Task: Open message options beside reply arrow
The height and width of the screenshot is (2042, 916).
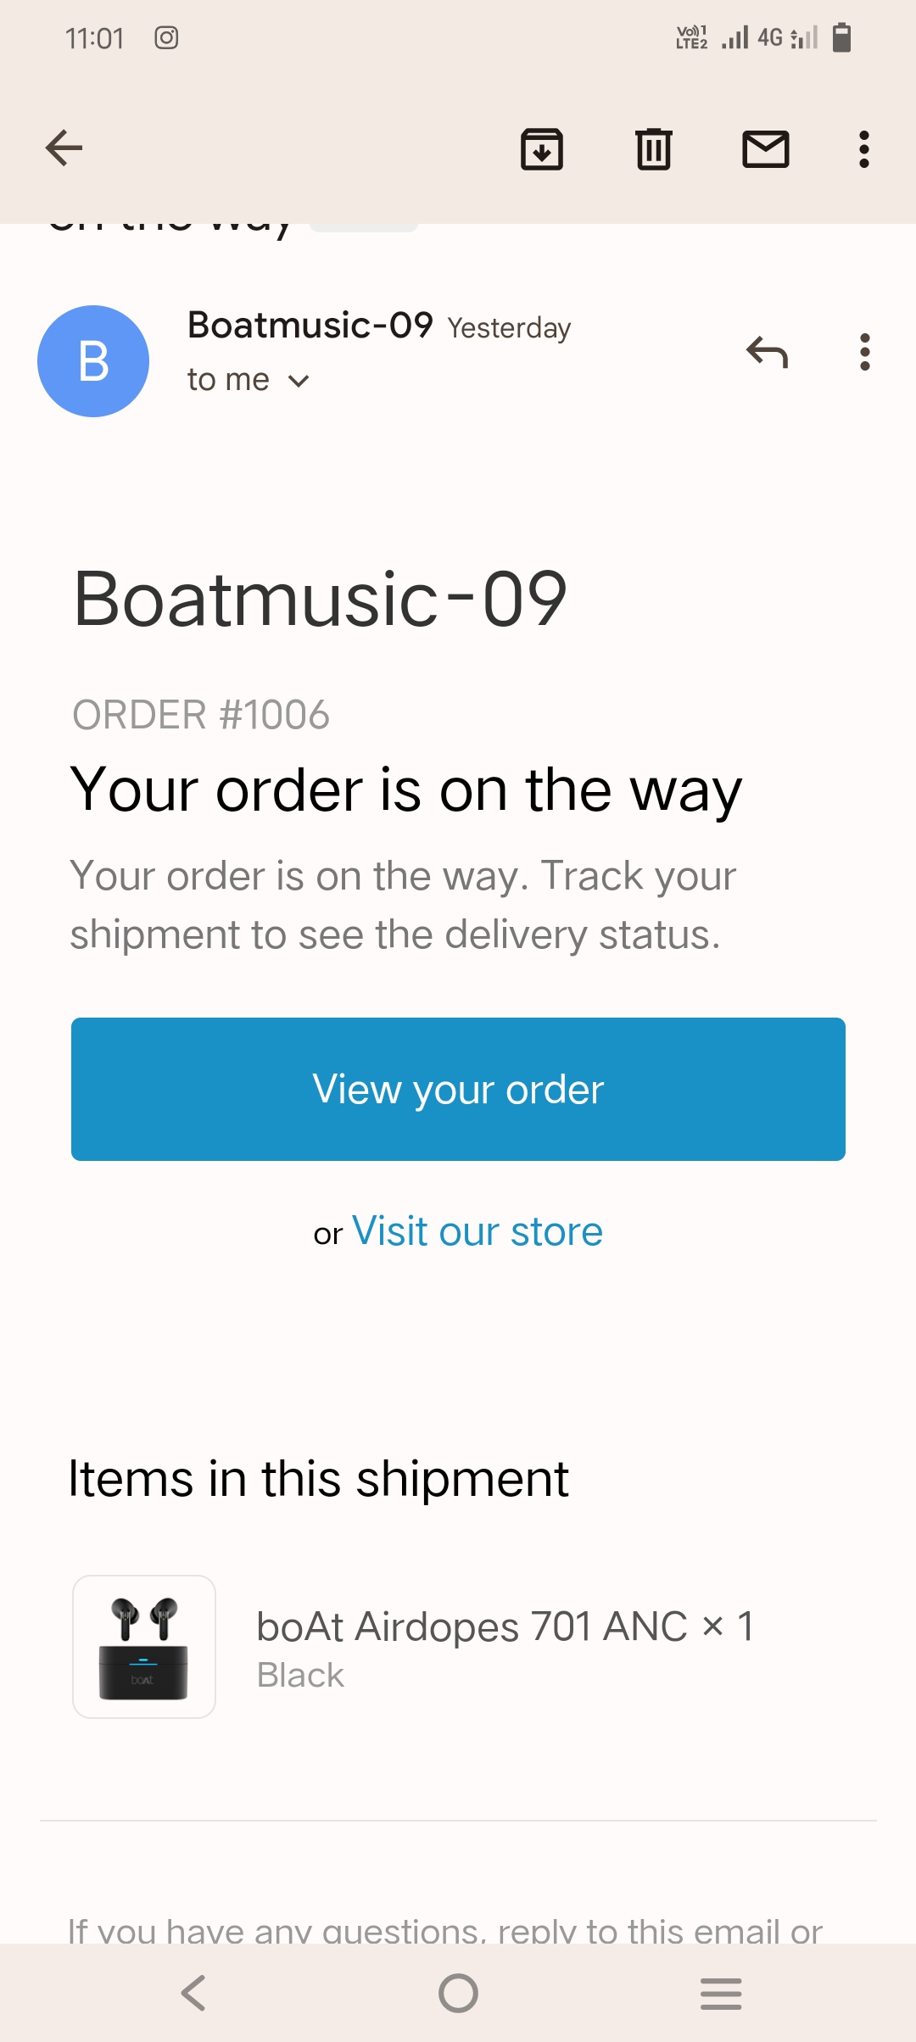Action: pos(864,352)
